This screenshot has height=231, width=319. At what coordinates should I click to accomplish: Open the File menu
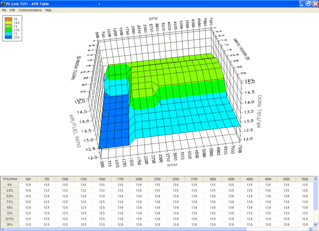[4, 10]
